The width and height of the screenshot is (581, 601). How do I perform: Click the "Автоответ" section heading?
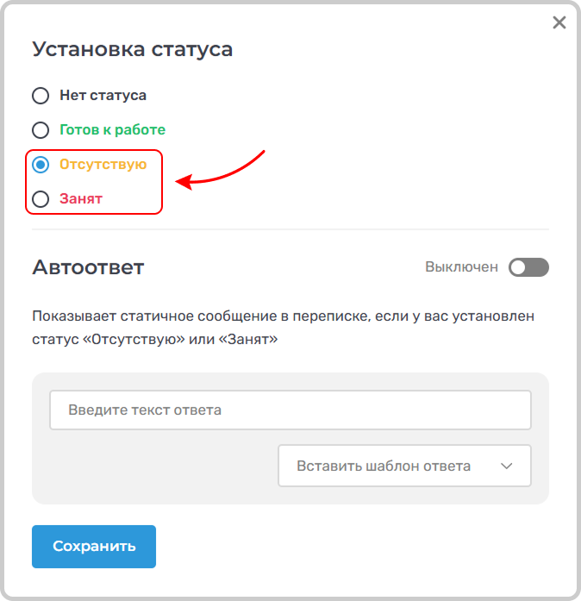(x=88, y=267)
